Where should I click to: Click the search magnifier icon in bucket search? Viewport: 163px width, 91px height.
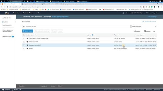click(x=24, y=27)
